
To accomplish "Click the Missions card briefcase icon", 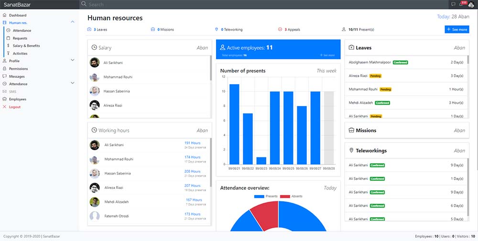I will 351,130.
